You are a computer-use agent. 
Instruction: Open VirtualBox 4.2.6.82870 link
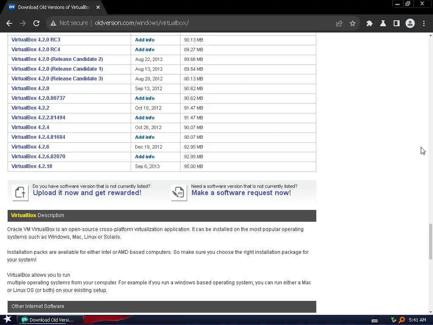point(38,157)
